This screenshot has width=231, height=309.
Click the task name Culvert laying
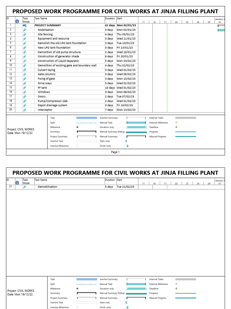click(46, 70)
